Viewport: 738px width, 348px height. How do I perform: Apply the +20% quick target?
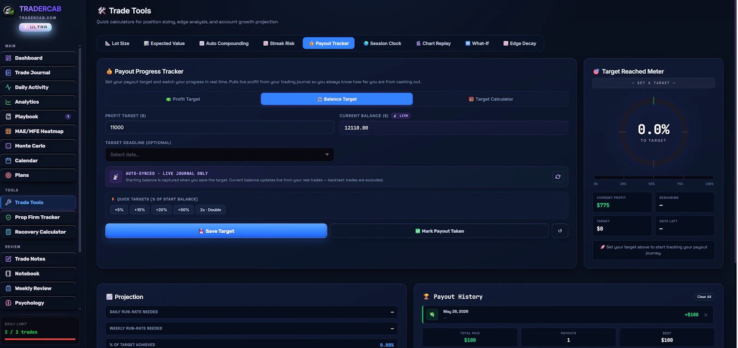(161, 210)
